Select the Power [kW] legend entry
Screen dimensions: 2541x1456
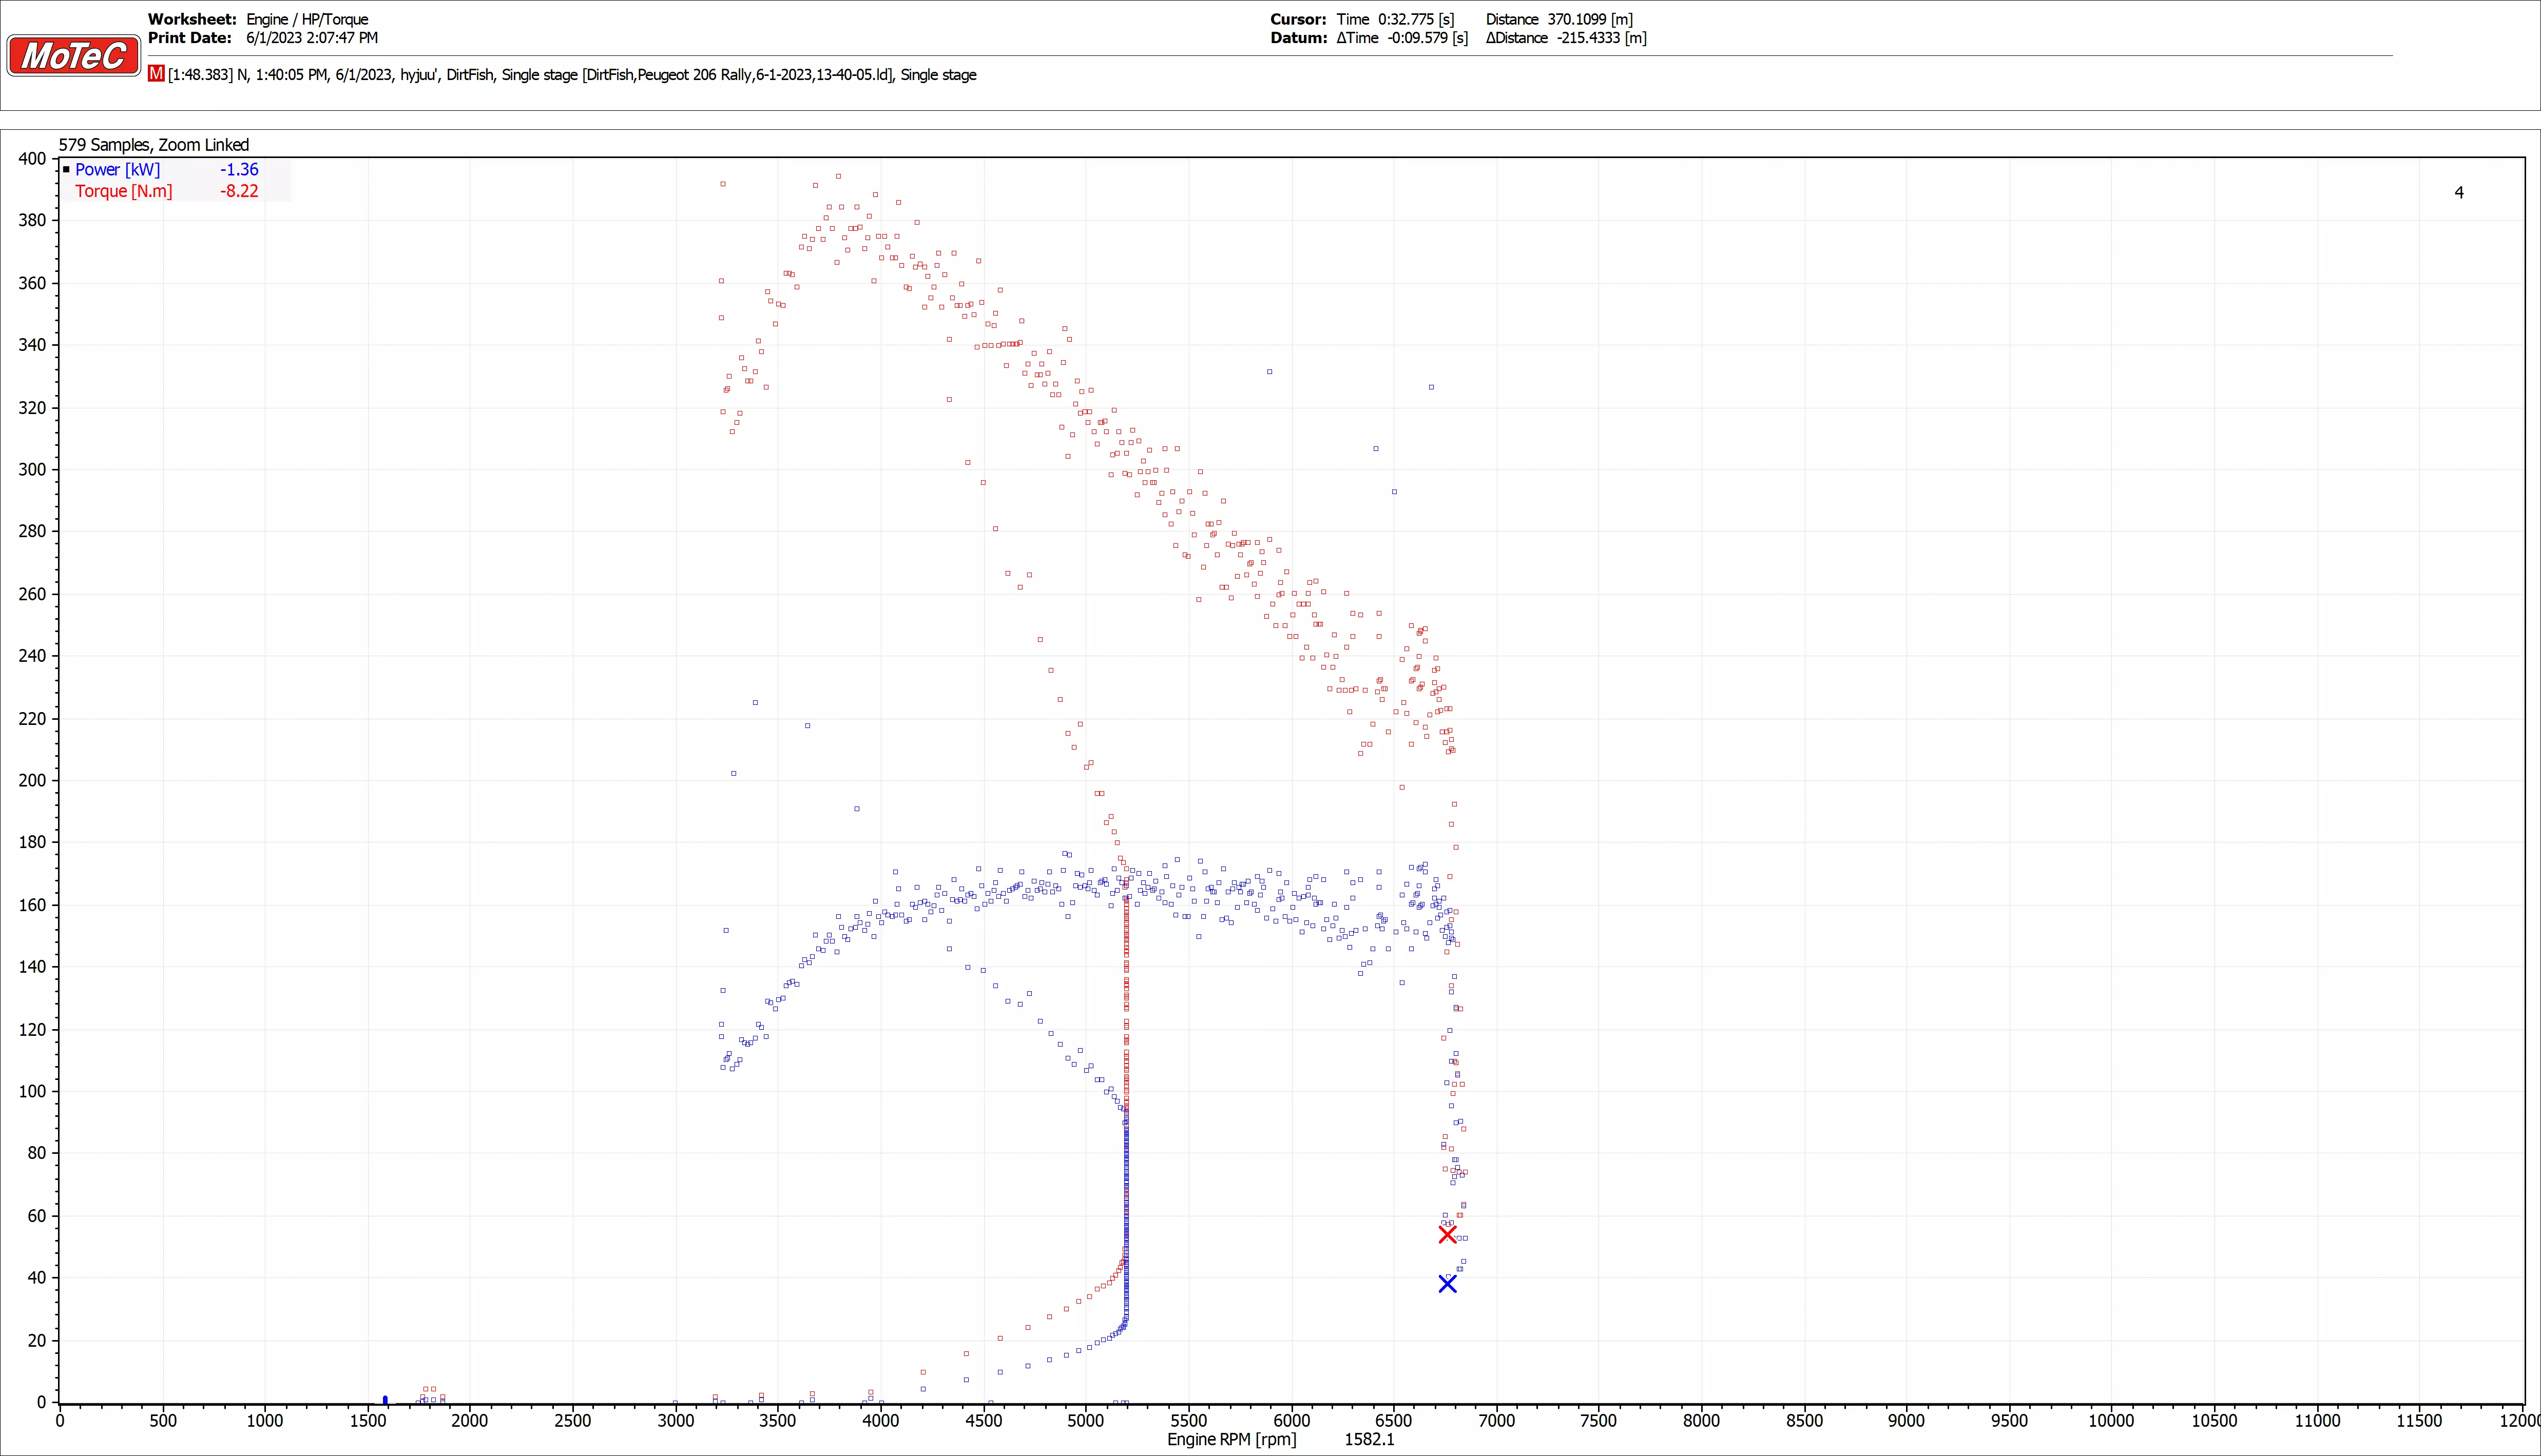pyautogui.click(x=117, y=170)
